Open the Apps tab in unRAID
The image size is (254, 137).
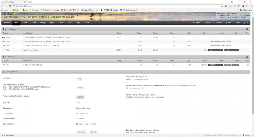click(x=78, y=23)
